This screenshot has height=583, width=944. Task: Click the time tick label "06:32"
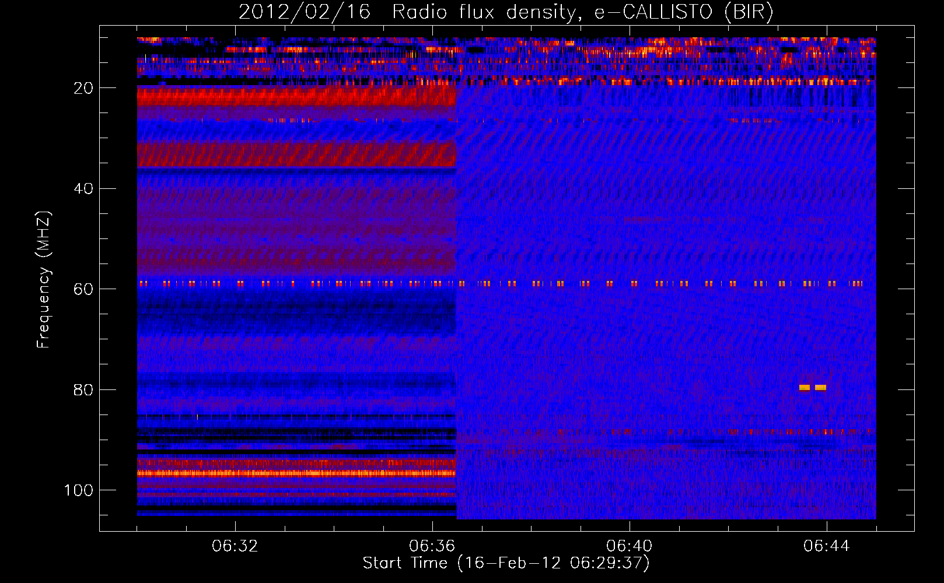pos(235,546)
